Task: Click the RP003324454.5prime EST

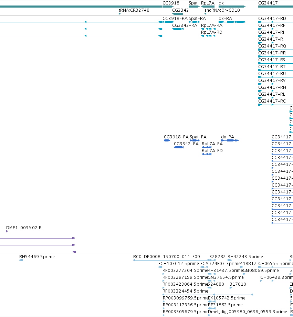Action: click(x=208, y=295)
